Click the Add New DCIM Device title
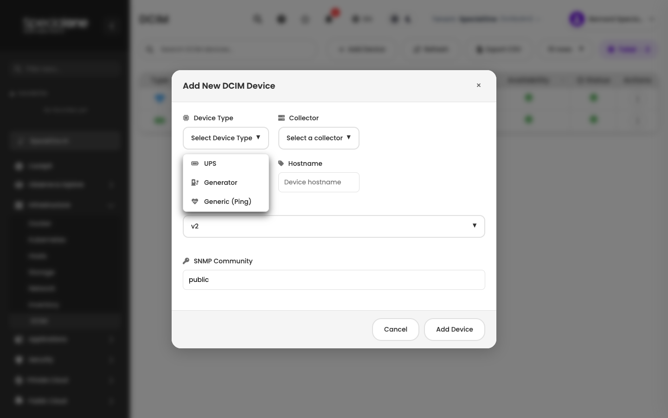The height and width of the screenshot is (418, 668). click(229, 86)
